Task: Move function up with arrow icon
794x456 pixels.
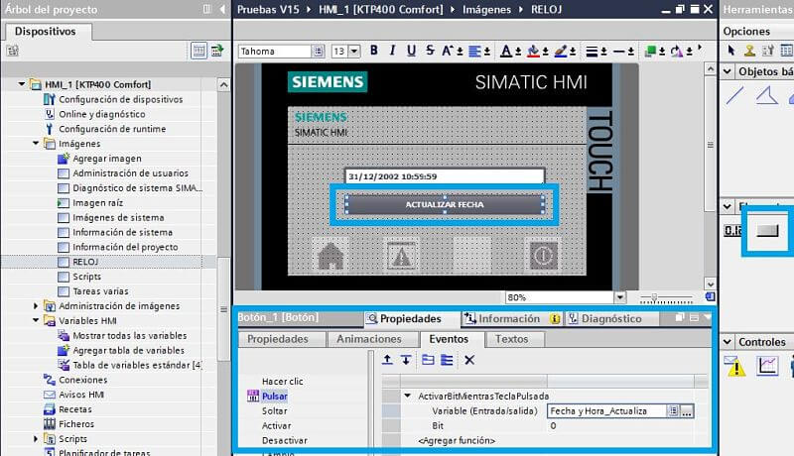Action: [387, 360]
